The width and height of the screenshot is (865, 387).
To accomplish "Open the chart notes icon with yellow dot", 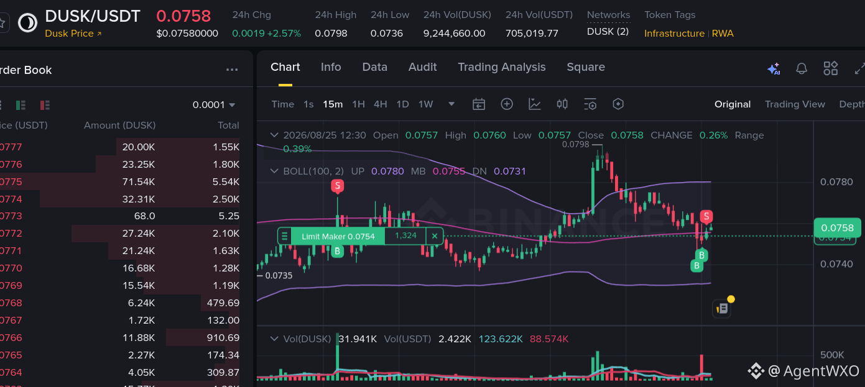I will click(x=722, y=307).
